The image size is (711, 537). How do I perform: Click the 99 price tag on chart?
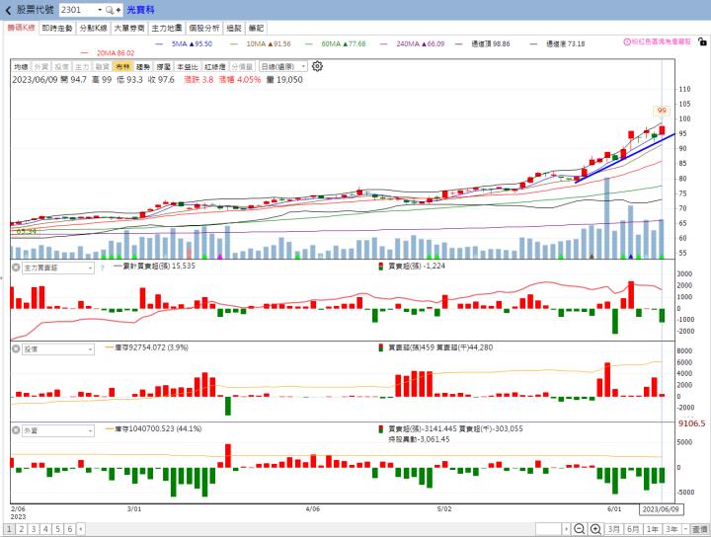(x=662, y=111)
